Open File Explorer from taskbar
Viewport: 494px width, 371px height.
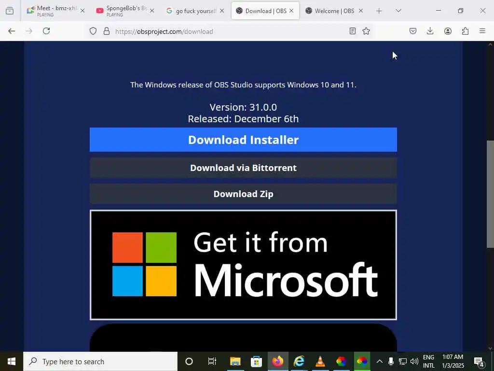[x=235, y=361]
